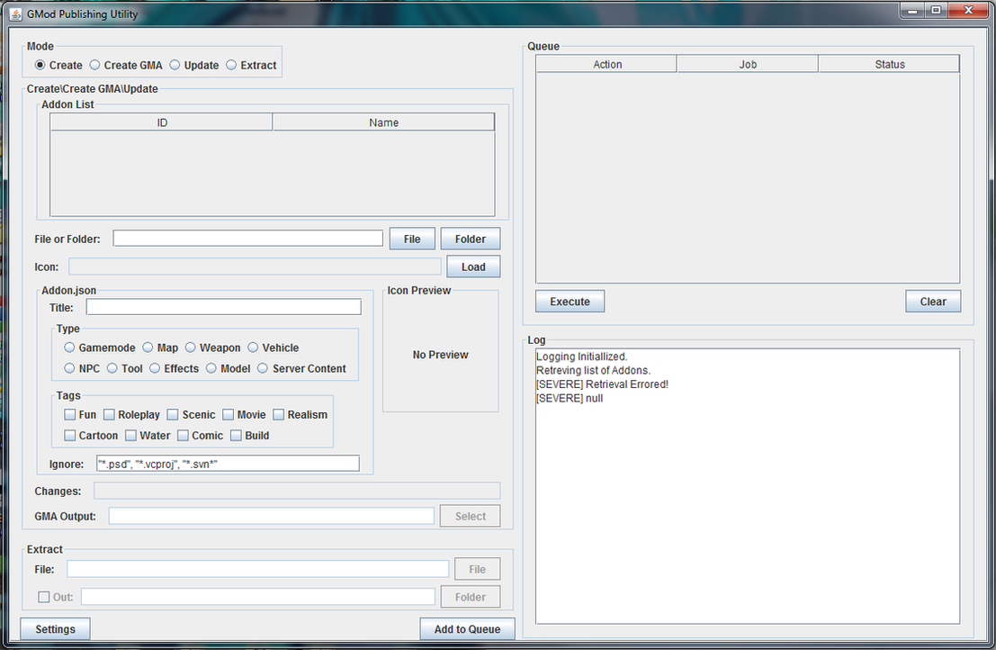Click the Status column header in Queue

(889, 64)
